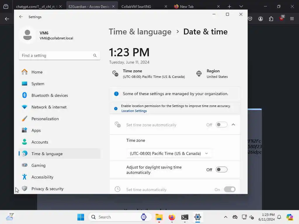Click the location permission info icon

coord(116,108)
